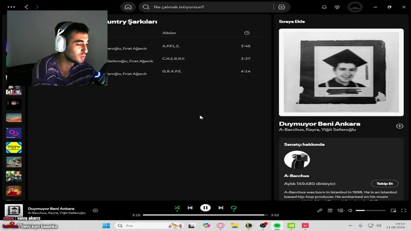This screenshot has height=231, width=411.
Task: Pause the playing track
Action: point(205,208)
